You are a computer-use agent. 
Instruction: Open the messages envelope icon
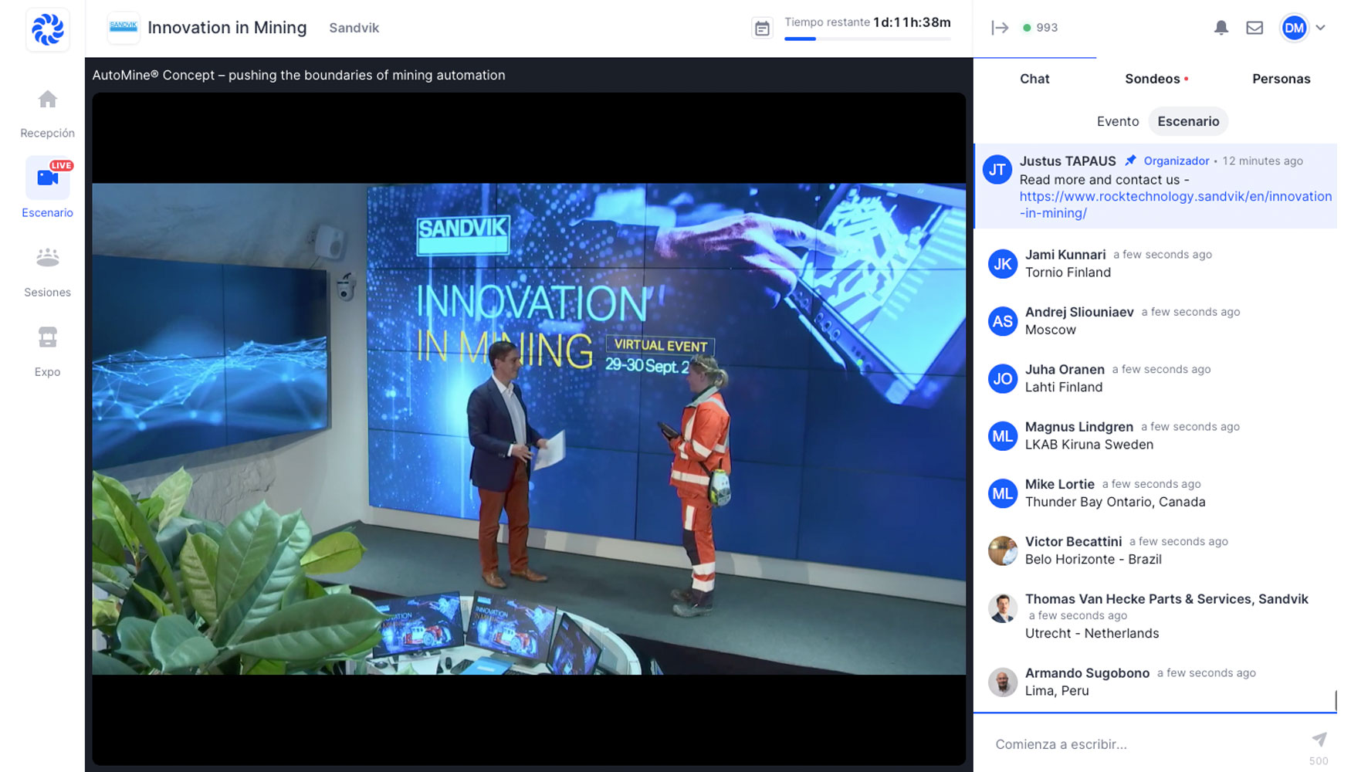(x=1254, y=28)
